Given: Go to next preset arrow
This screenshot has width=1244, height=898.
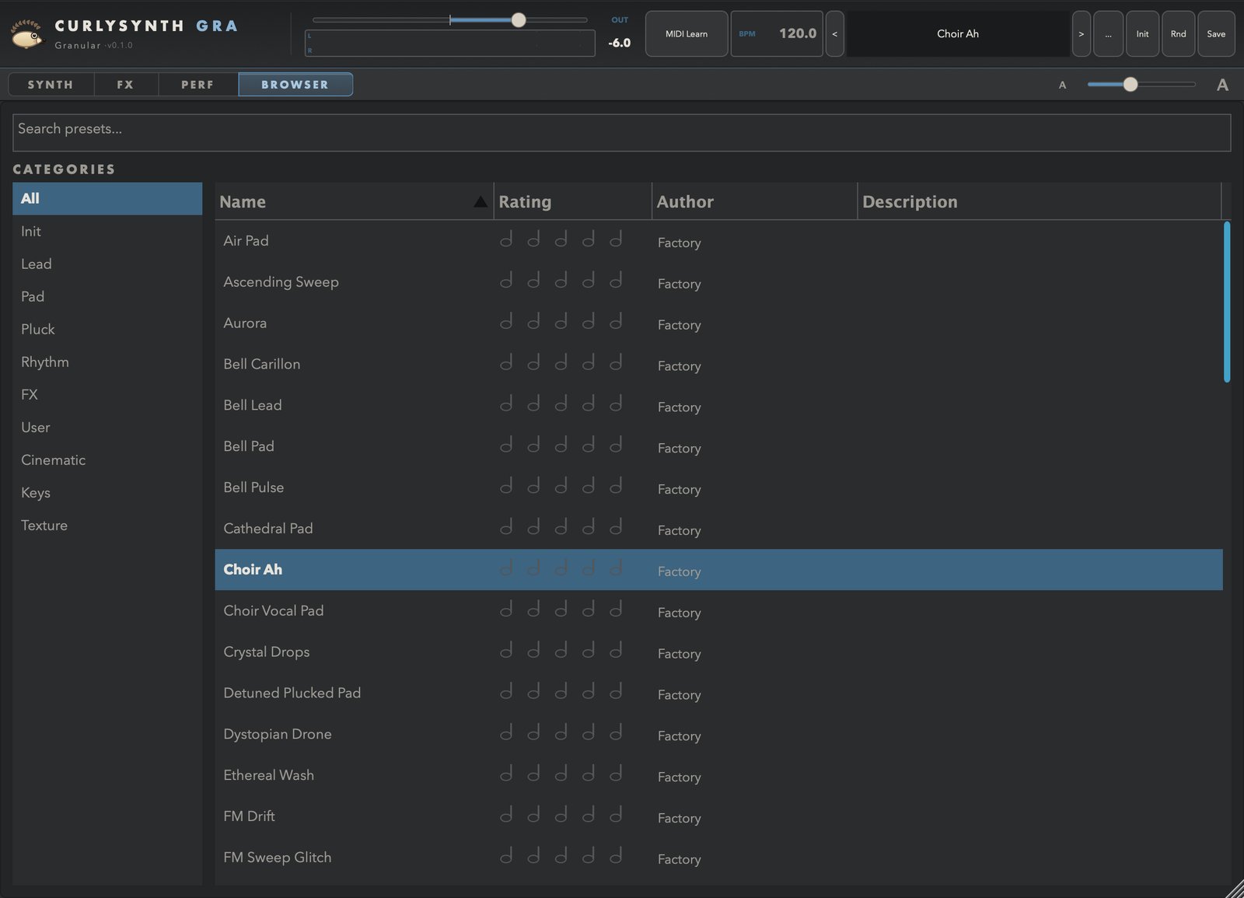Looking at the screenshot, I should click(x=1081, y=33).
